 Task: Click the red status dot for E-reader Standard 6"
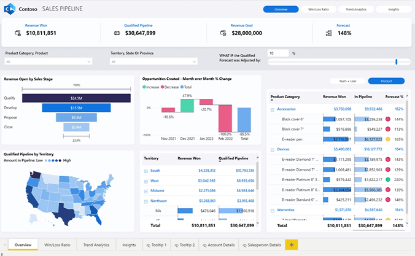click(x=388, y=200)
